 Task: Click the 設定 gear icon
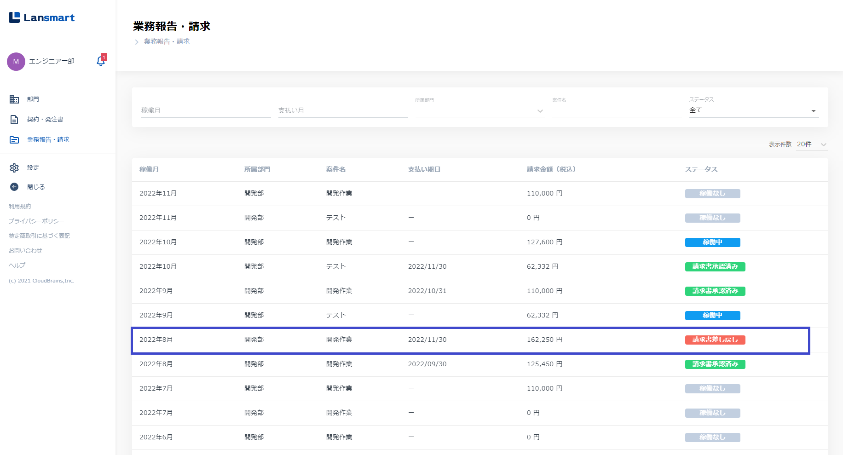tap(14, 168)
